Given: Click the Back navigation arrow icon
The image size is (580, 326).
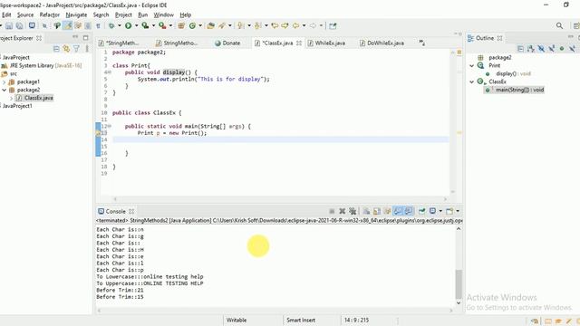Looking at the screenshot, I should tap(296, 26).
